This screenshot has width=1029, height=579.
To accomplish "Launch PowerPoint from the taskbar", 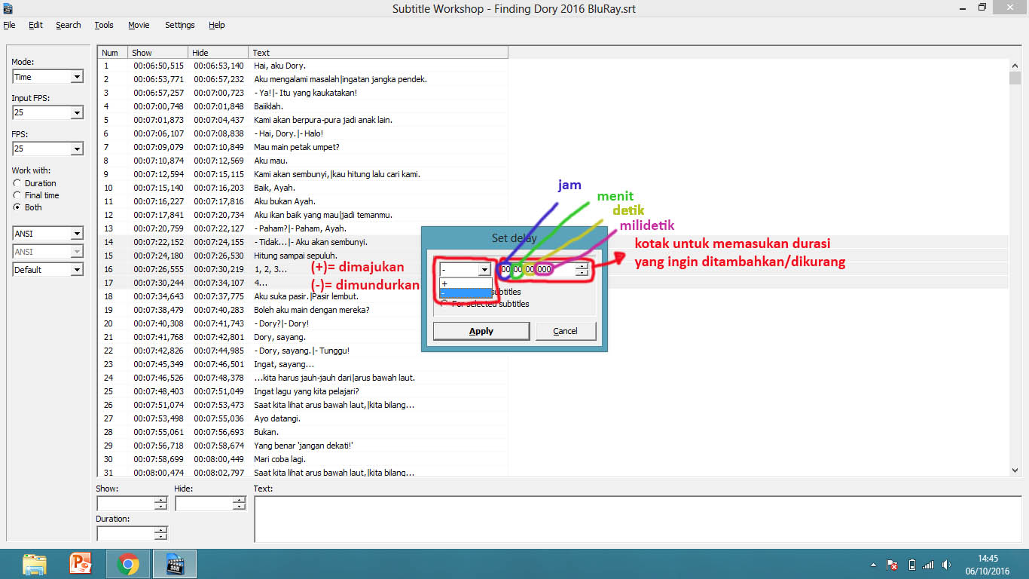I will tap(81, 564).
